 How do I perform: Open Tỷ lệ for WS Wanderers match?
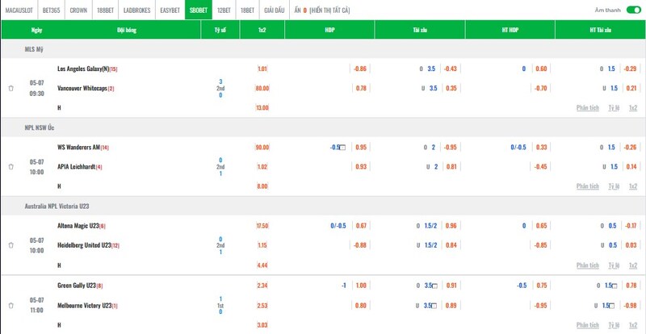pyautogui.click(x=614, y=186)
